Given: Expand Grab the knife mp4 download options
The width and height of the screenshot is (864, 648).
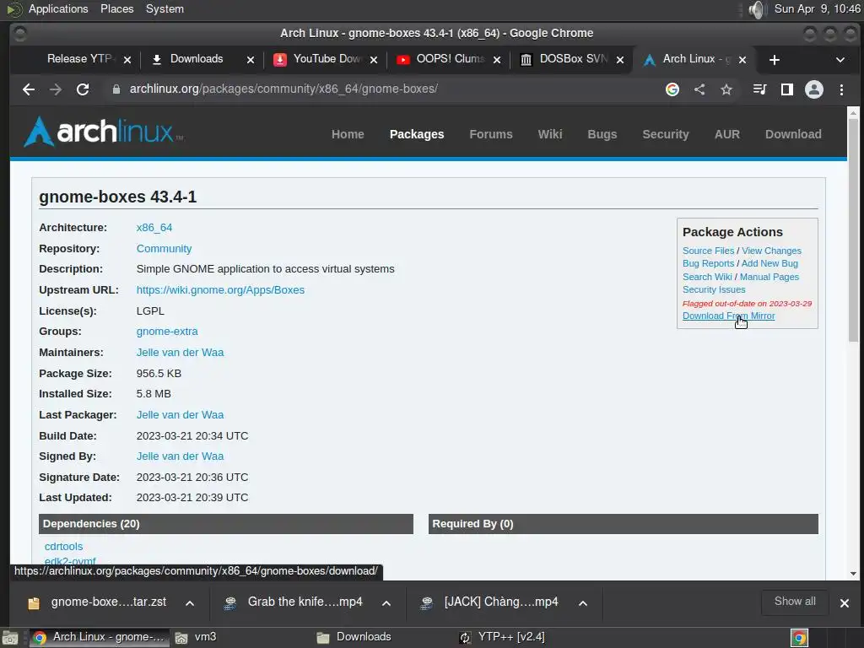Looking at the screenshot, I should (386, 602).
